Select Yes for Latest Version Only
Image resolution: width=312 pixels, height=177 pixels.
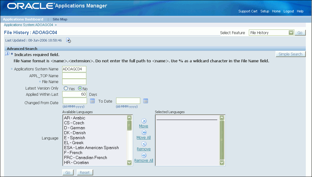[x=66, y=88]
